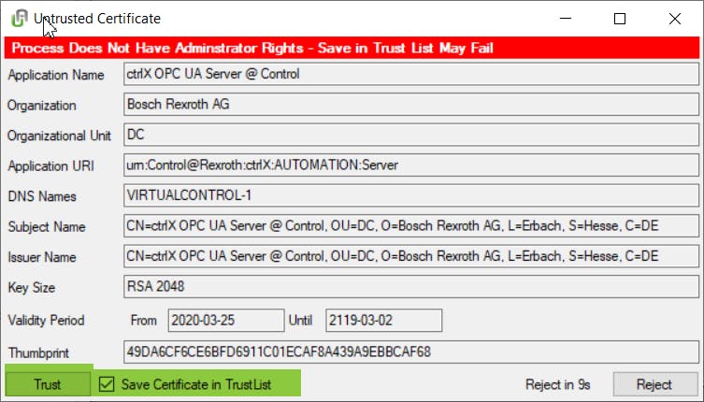
Task: Click the 'Key Size' label
Action: (x=32, y=287)
